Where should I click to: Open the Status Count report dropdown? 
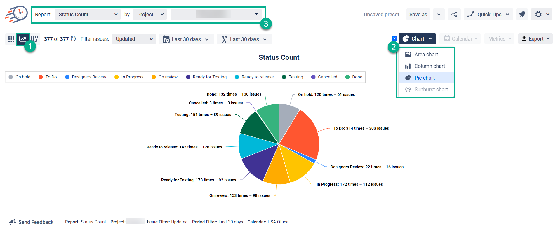coord(88,14)
